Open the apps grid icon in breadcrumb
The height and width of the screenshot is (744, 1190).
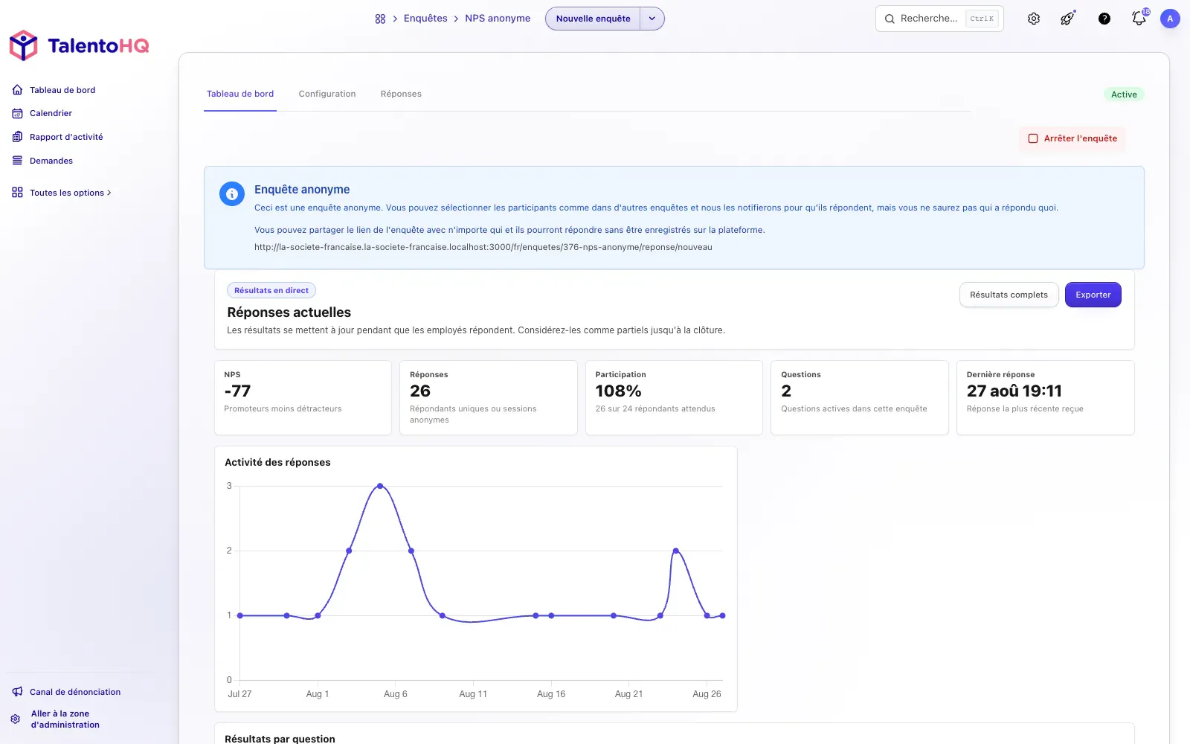click(380, 19)
